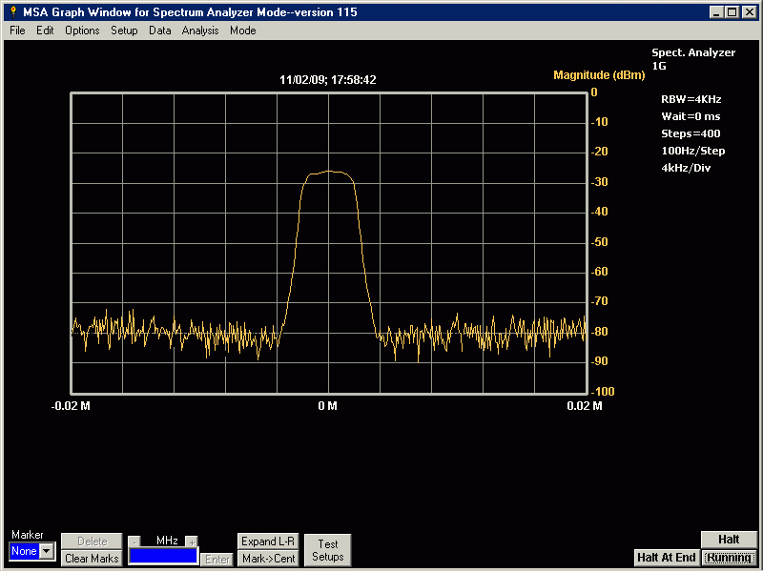The image size is (763, 572).
Task: Click the RBW=4KHz readout
Action: (691, 99)
